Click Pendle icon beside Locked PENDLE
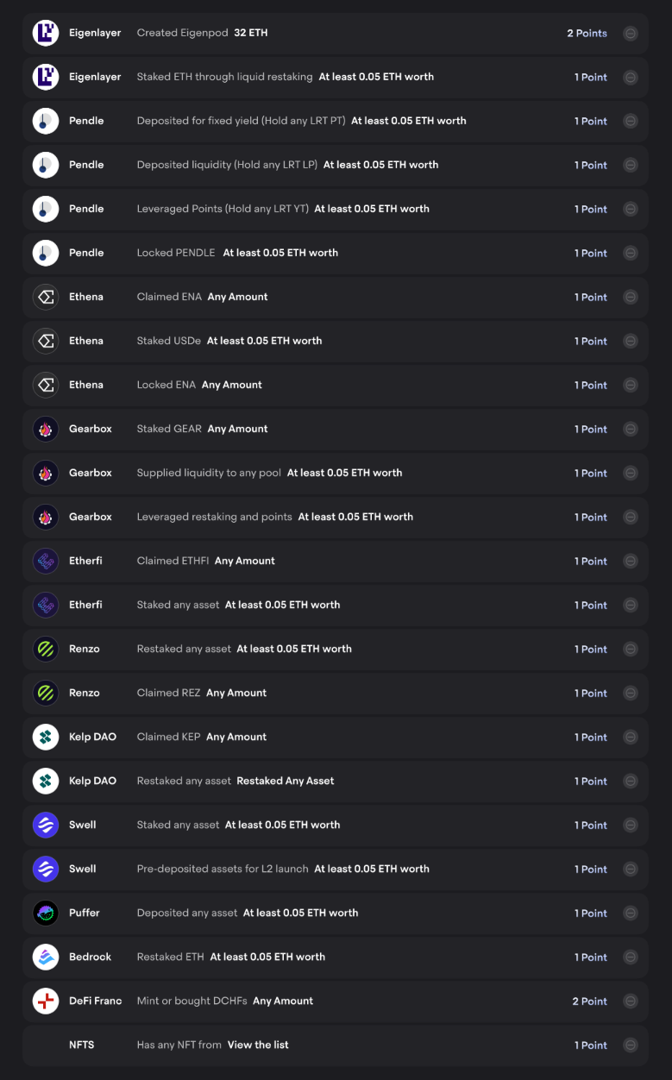Screen dimensions: 672x1080 click(46, 253)
